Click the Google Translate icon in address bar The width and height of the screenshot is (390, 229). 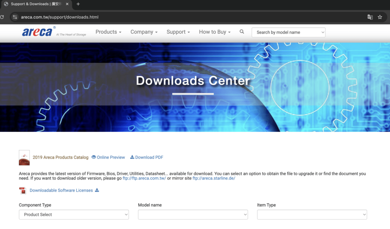pyautogui.click(x=370, y=17)
